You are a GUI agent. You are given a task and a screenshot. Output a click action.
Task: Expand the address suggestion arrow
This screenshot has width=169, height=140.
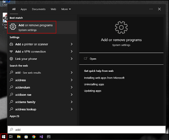click(x=72, y=80)
